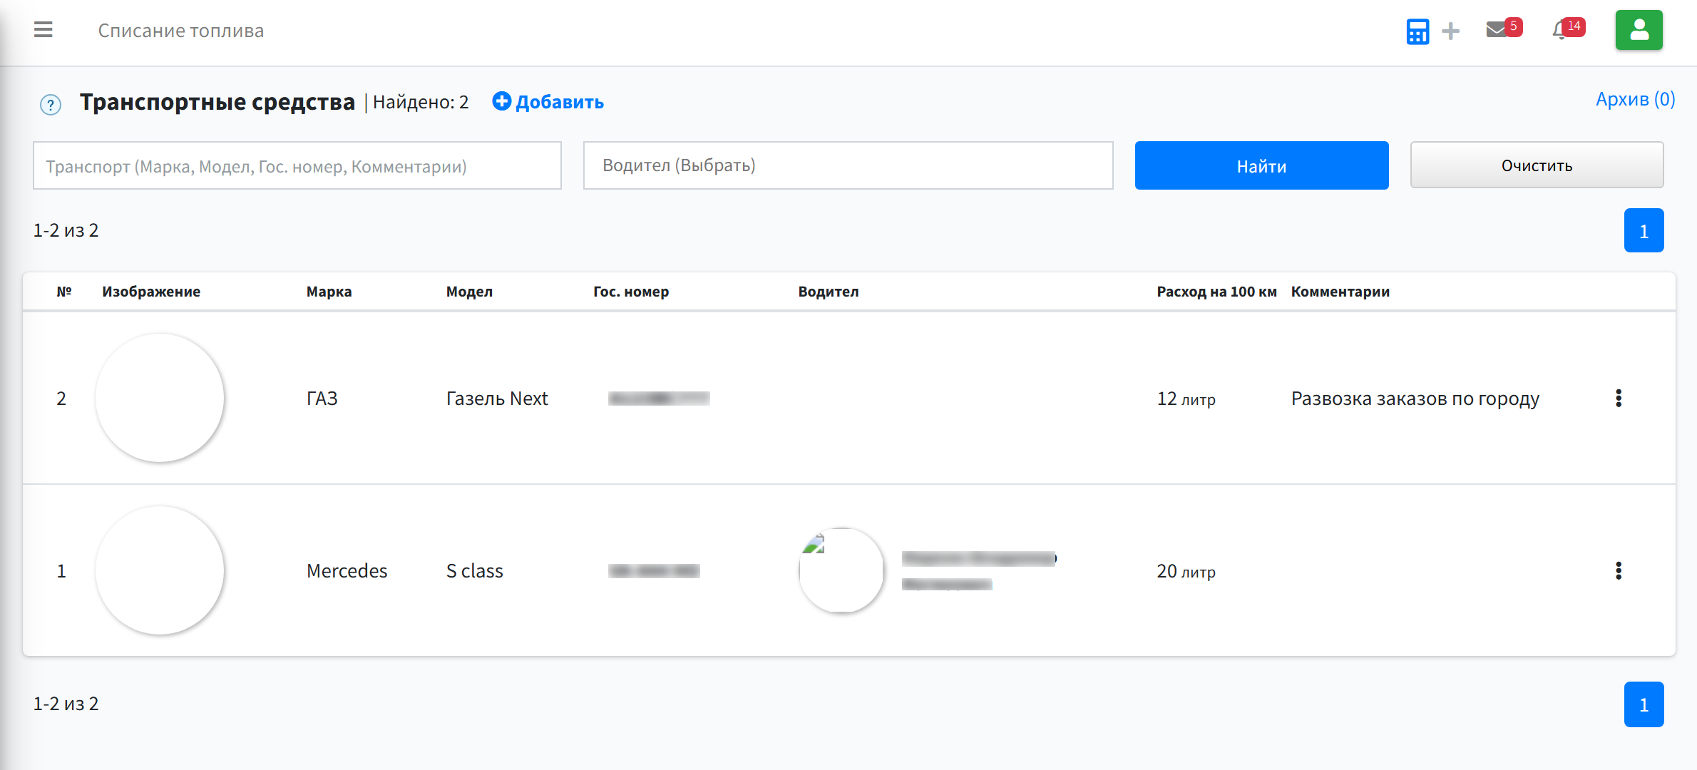Image resolution: width=1697 pixels, height=770 pixels.
Task: Click the plus icon beside calculator
Action: click(x=1450, y=31)
